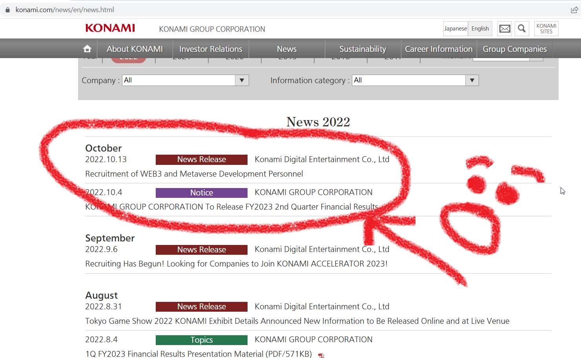The width and height of the screenshot is (581, 358).
Task: Click the August month heading
Action: (102, 296)
